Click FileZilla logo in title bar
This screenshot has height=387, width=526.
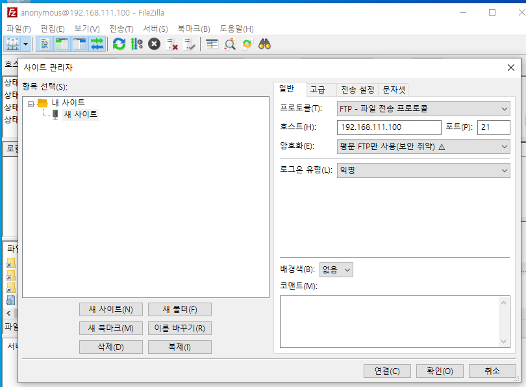(12, 13)
